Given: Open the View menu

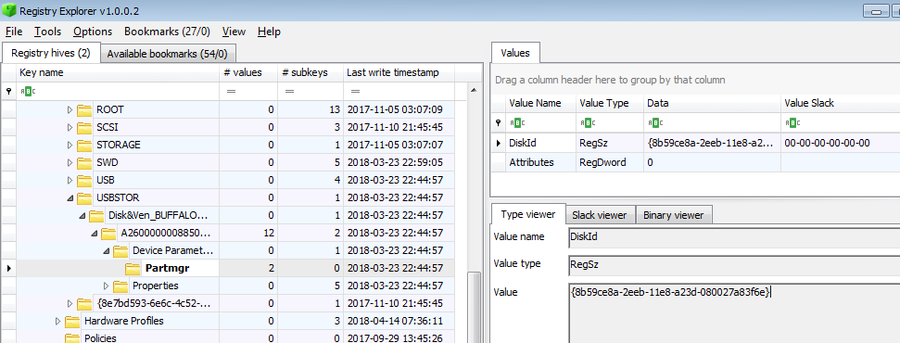Looking at the screenshot, I should (x=234, y=32).
